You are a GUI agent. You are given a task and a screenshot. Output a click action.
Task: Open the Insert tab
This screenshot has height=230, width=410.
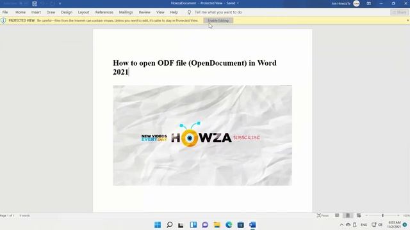(36, 12)
